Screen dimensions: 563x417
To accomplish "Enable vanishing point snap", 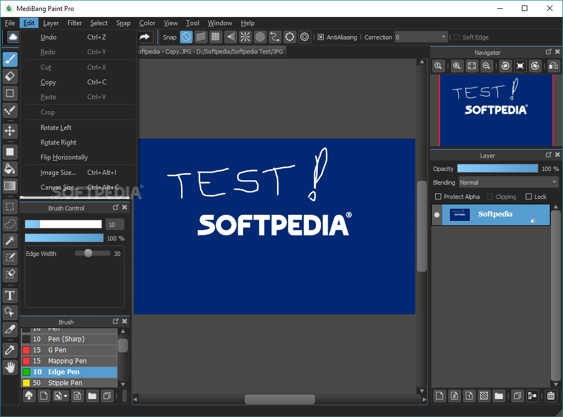I will [x=230, y=37].
